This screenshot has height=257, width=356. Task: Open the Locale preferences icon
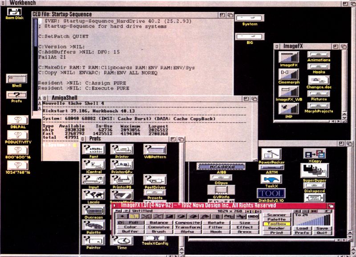click(x=93, y=195)
